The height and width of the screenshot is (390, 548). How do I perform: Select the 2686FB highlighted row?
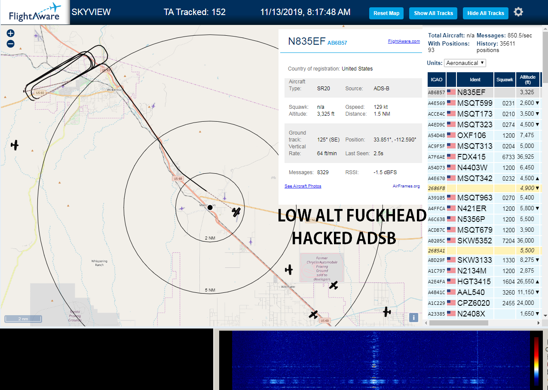click(x=484, y=188)
